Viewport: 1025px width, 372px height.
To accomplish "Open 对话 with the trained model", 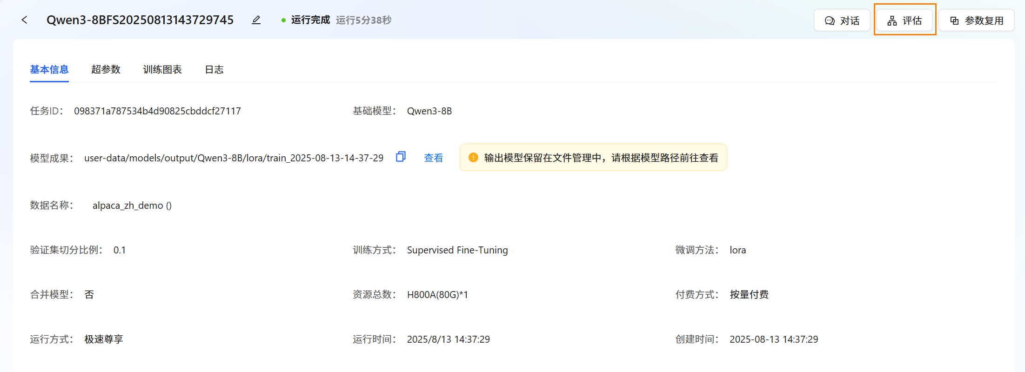I will (842, 20).
